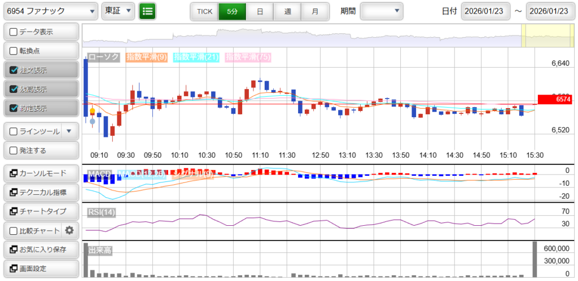Click the start date field 2026/01/23

pyautogui.click(x=485, y=11)
